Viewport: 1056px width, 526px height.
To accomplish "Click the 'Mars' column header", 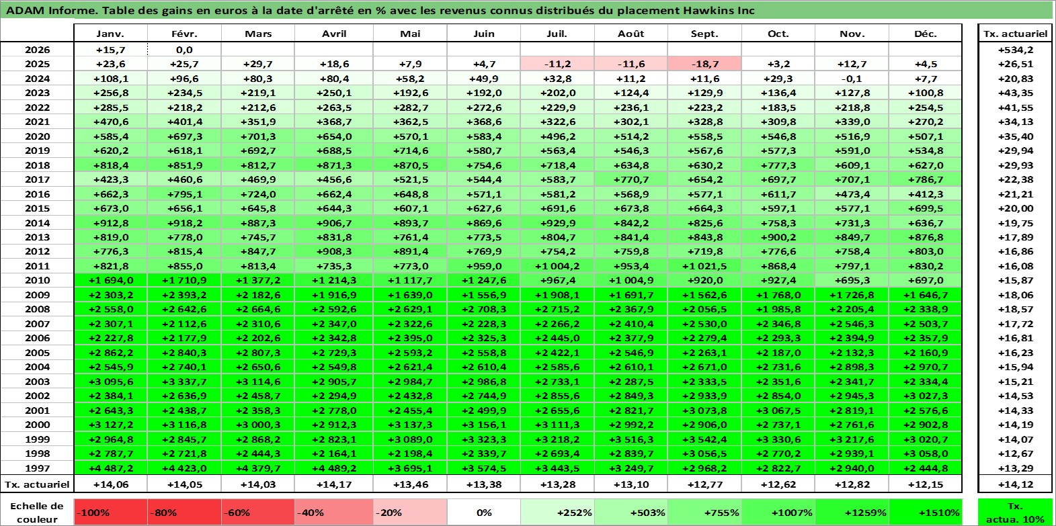I will (x=258, y=34).
